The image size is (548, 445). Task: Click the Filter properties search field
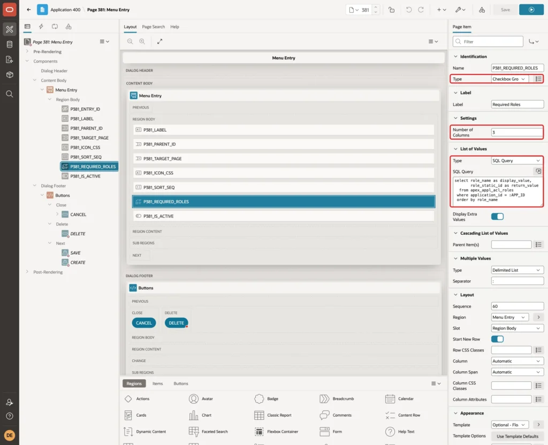[488, 42]
